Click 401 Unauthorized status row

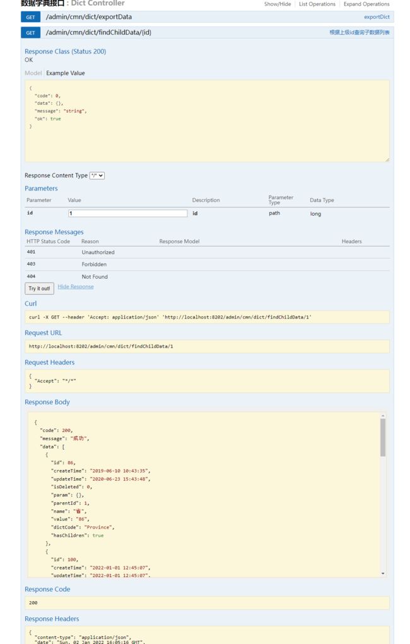pyautogui.click(x=207, y=252)
